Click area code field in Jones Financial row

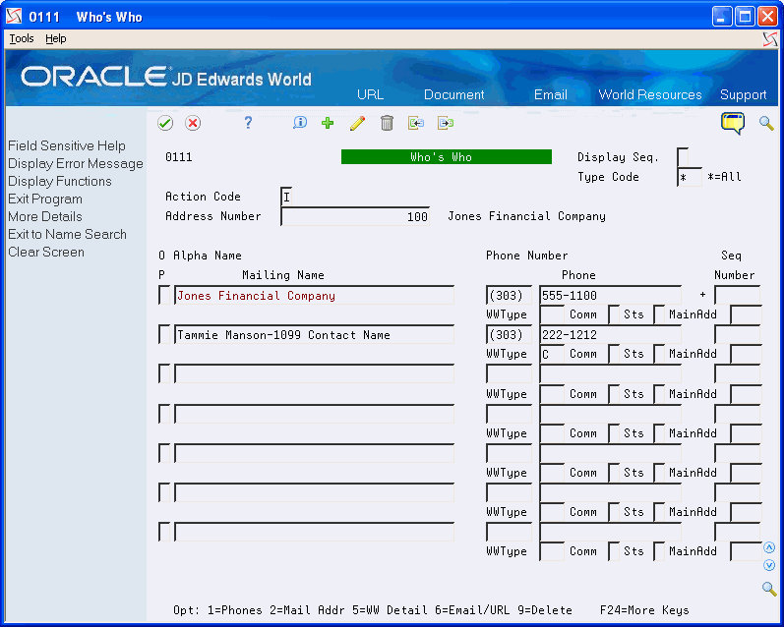pyautogui.click(x=509, y=295)
